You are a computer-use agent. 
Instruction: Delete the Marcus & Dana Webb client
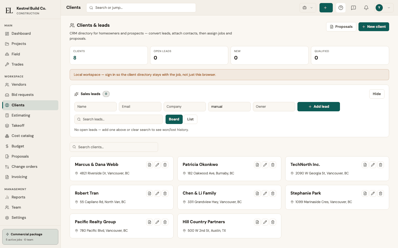pos(165,165)
